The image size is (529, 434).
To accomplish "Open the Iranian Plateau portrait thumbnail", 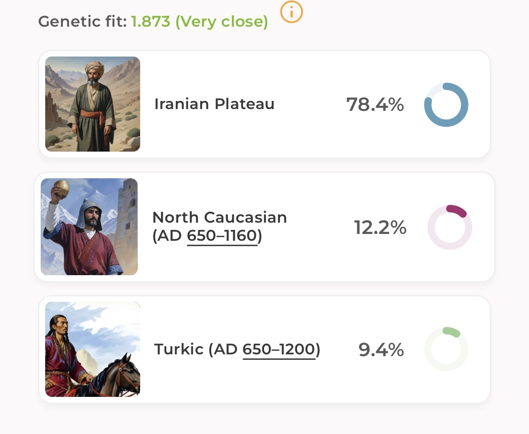I will [x=93, y=104].
